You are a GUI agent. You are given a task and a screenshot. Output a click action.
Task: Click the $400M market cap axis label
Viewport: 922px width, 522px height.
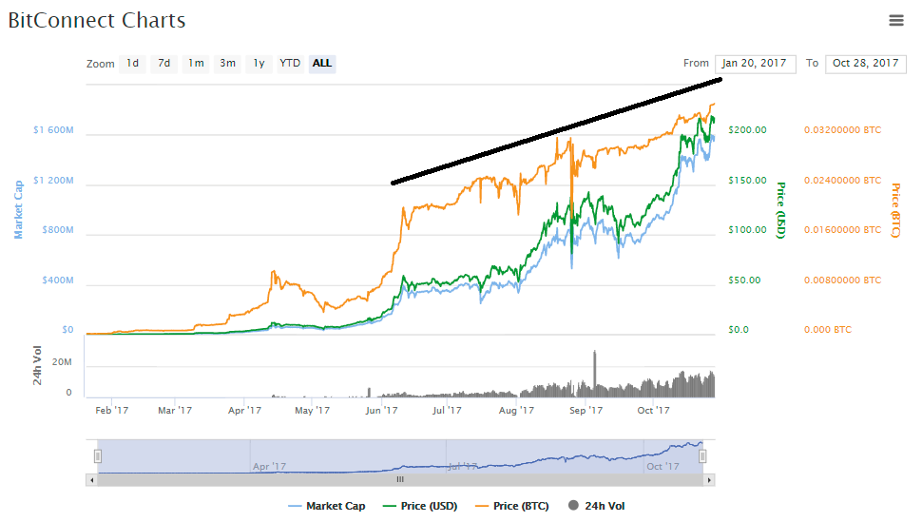pyautogui.click(x=58, y=280)
